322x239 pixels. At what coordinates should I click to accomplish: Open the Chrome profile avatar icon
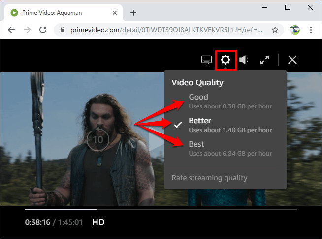coord(295,30)
